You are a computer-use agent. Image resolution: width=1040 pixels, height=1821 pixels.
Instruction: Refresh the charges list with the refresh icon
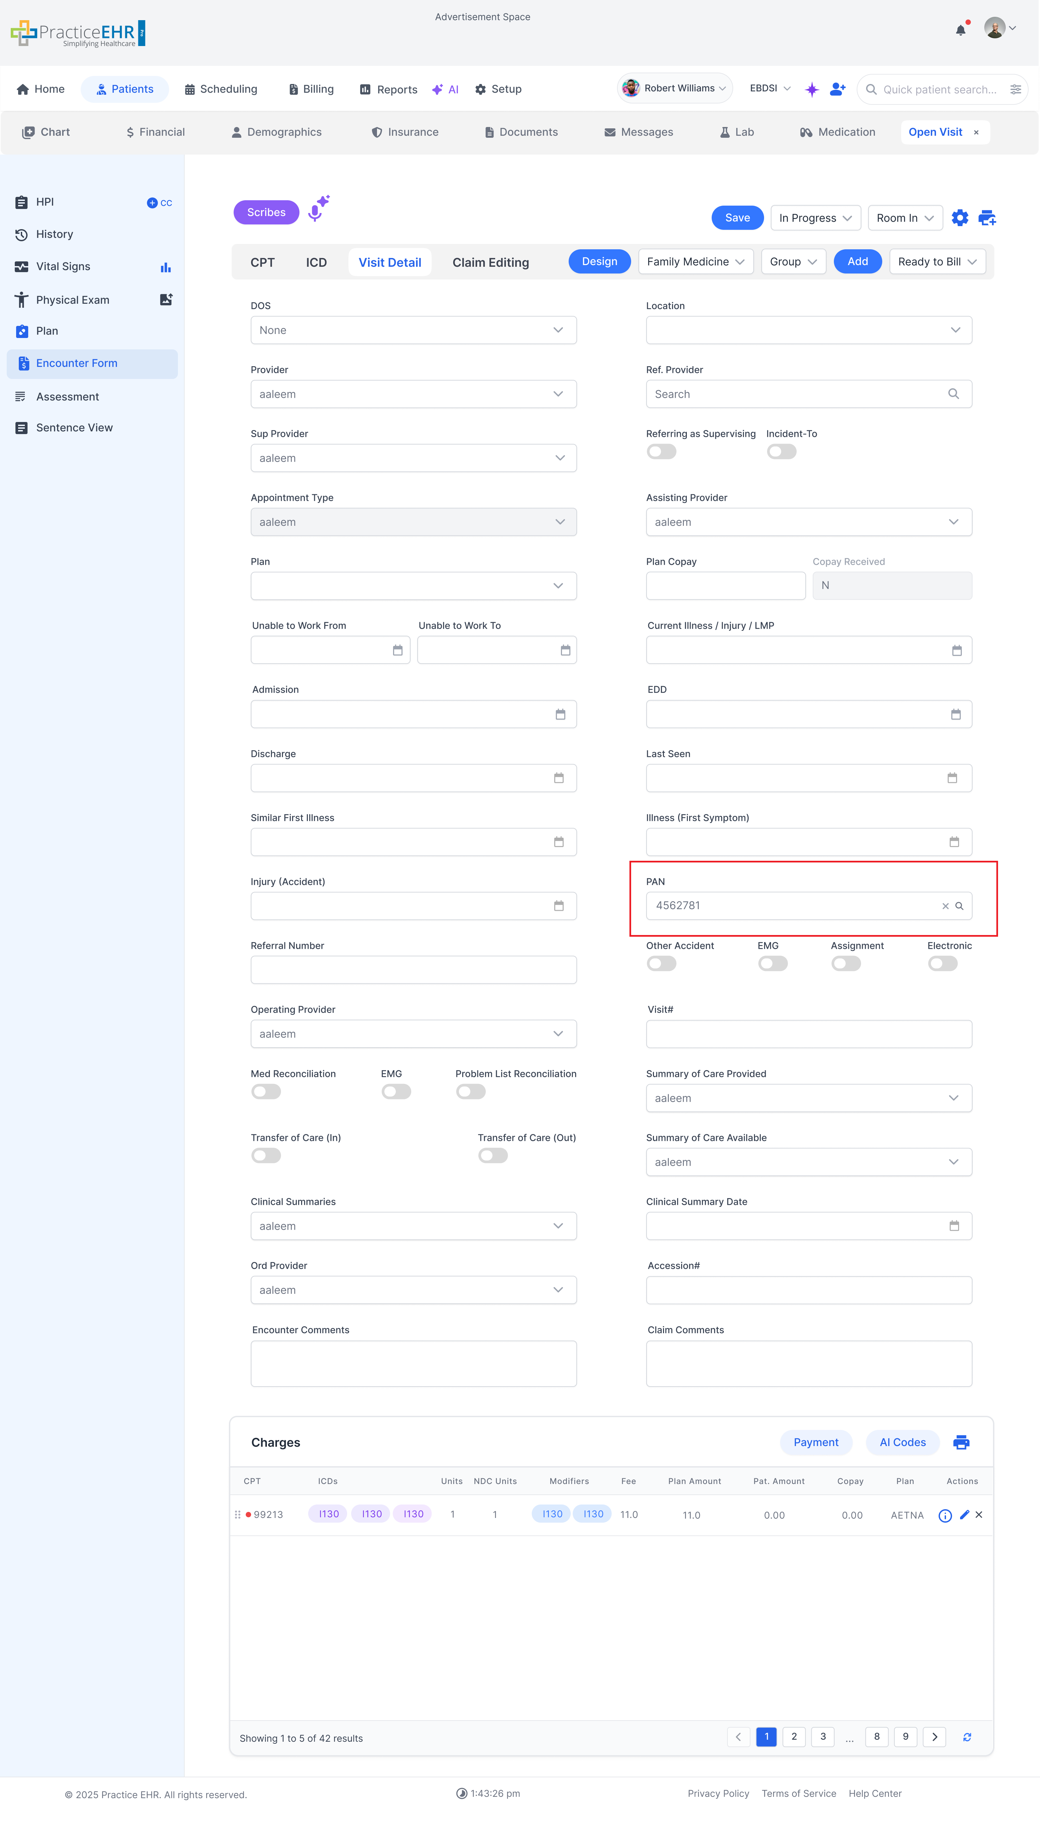coord(967,1737)
